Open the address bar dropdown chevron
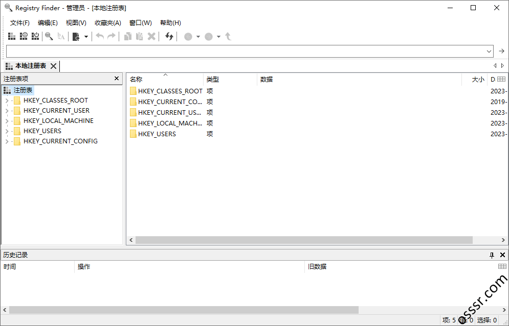 [x=489, y=51]
